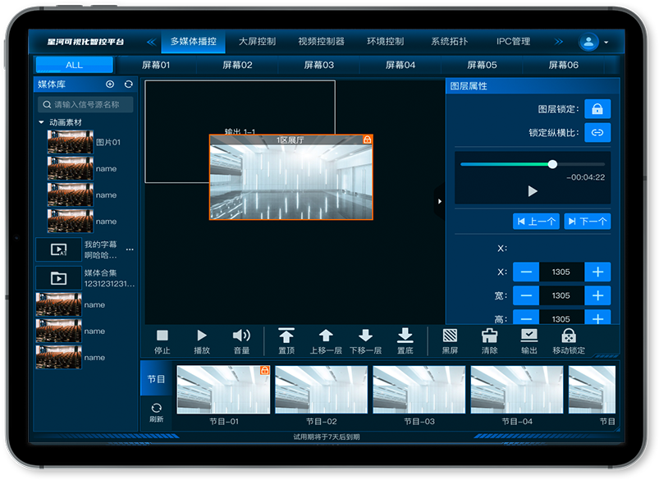Screen dimensions: 659x480
Task: Switch to the 大屏控制 tab
Action: [257, 42]
